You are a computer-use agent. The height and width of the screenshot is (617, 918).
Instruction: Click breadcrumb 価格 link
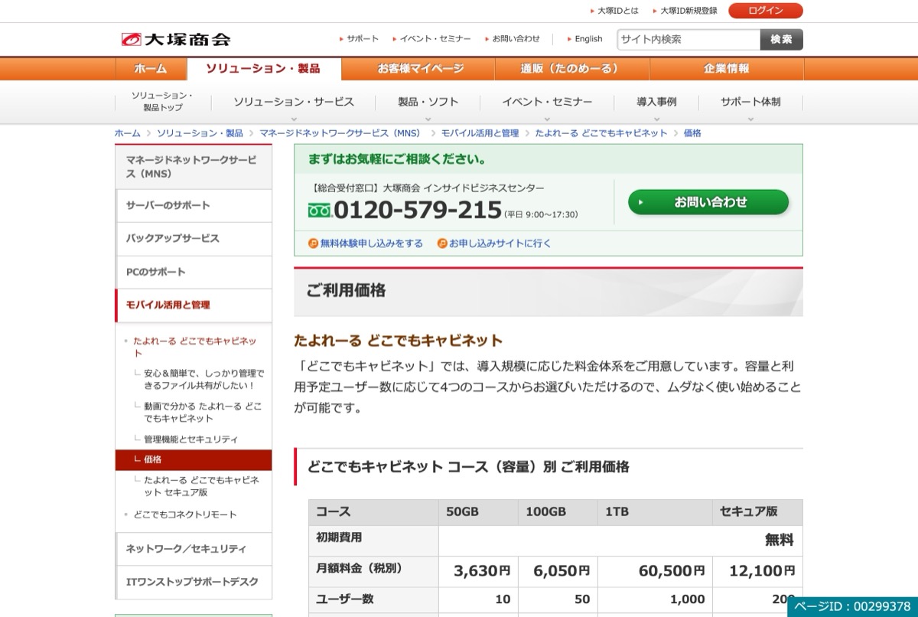coord(692,133)
